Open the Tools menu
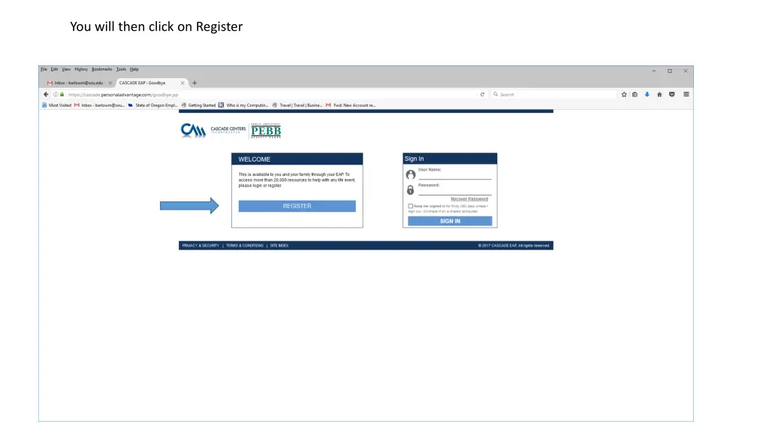Screen dimensions: 769x433 121,69
